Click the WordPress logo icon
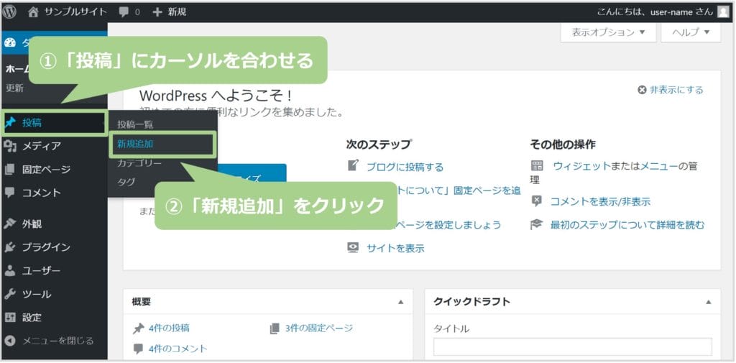Image resolution: width=736 pixels, height=363 pixels. (9, 12)
